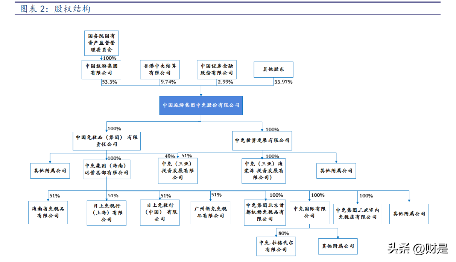Select the 中免投资发展有限公司 box
Viewport: 456px width, 262px height.
(262, 140)
